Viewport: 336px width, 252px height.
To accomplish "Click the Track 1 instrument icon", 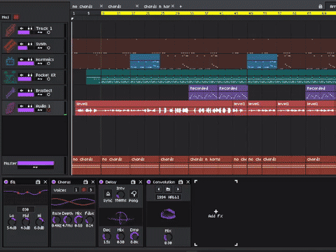I will (x=10, y=30).
